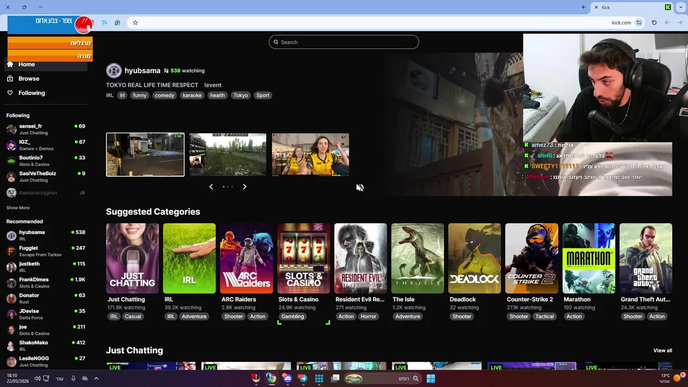Click the search magnifier icon
This screenshot has width=688, height=387.
(x=276, y=42)
